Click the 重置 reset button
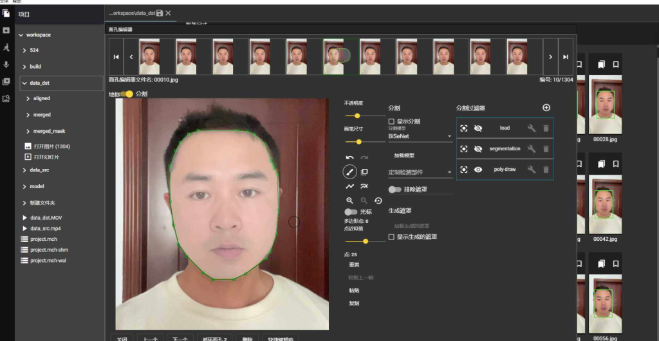Viewport: 659px width, 341px height. pyautogui.click(x=354, y=265)
